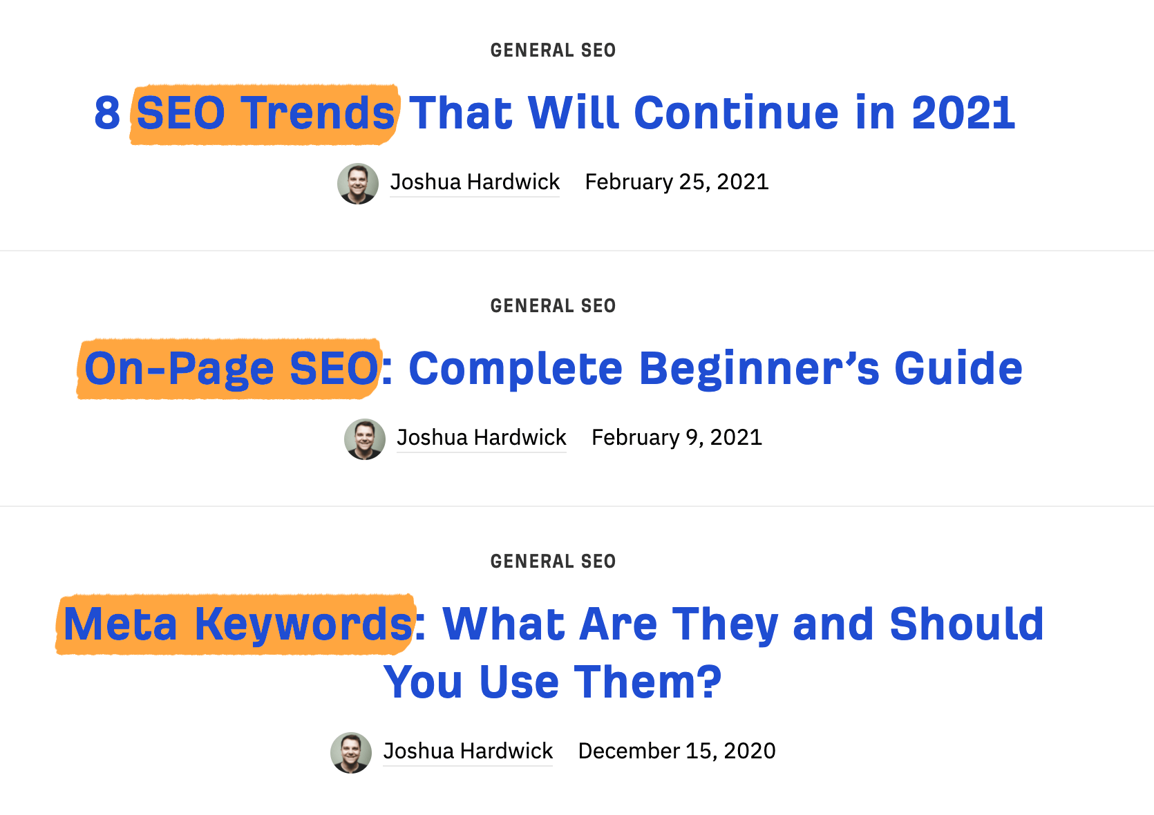Open the "On-Page SEO: Complete Beginner's Guide" article
Screen dimensions: 1154x815
point(553,369)
